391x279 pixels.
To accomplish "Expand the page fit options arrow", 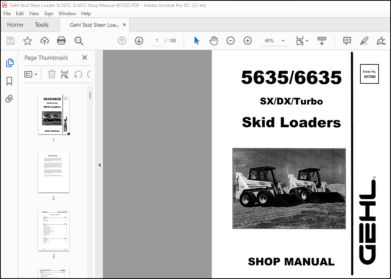I will [x=307, y=41].
